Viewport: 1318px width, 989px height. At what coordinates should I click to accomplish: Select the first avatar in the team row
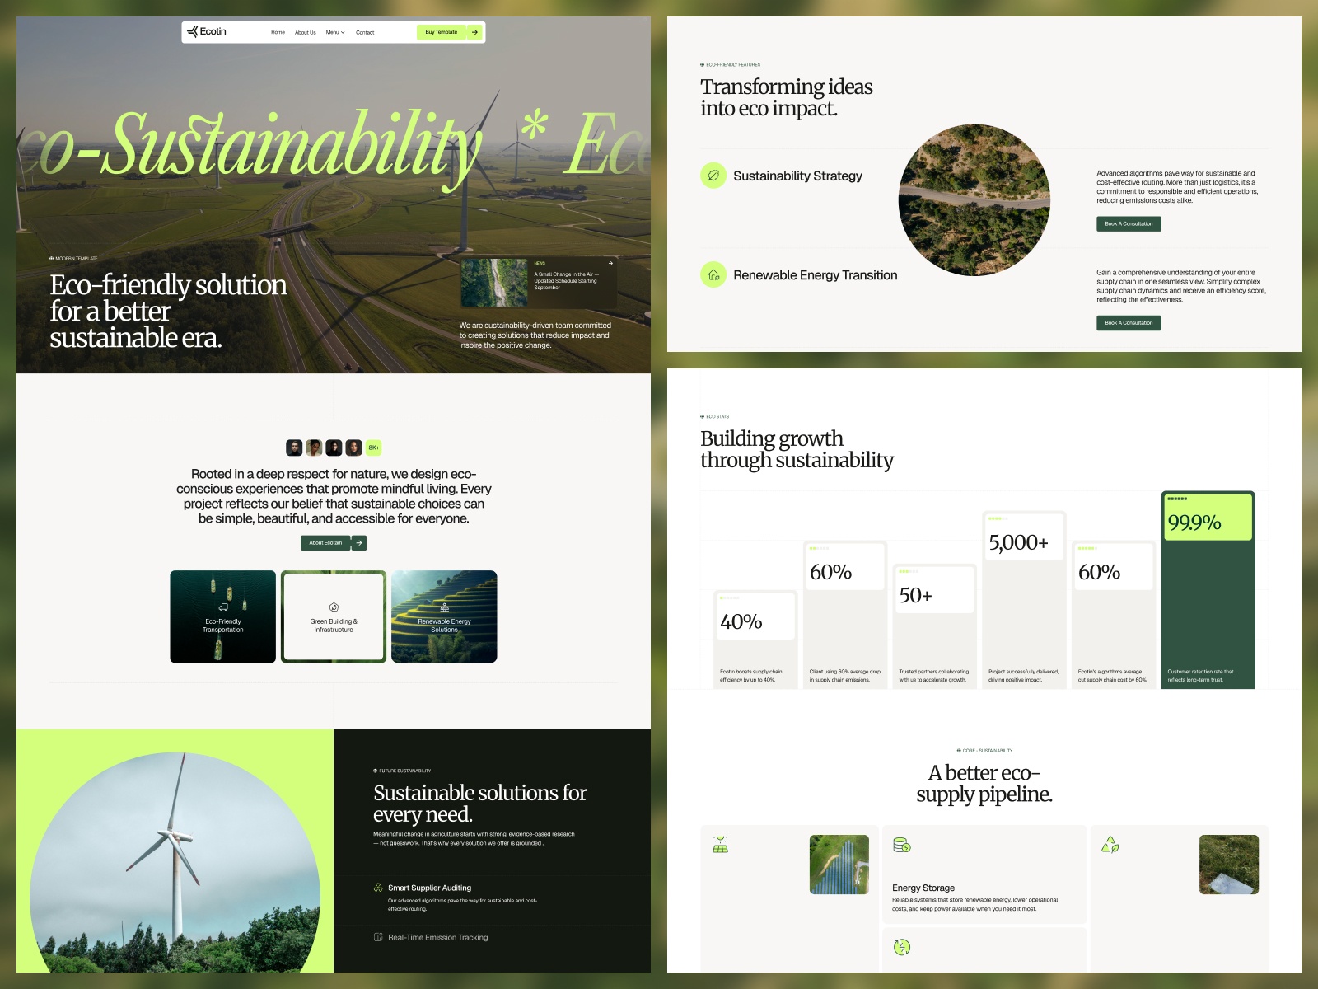coord(294,448)
